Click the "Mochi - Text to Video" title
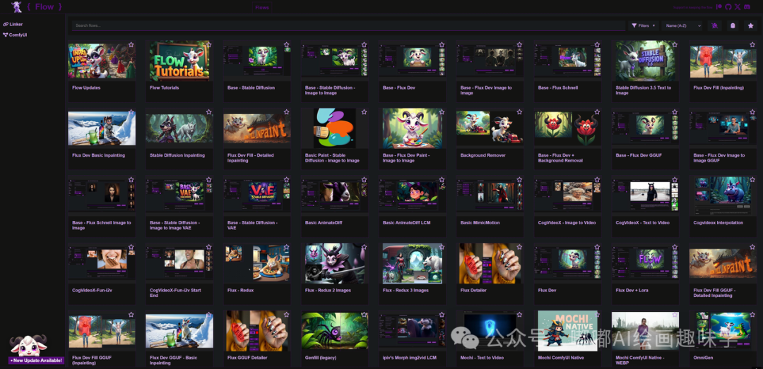Viewport: 763px width, 369px height. click(484, 358)
